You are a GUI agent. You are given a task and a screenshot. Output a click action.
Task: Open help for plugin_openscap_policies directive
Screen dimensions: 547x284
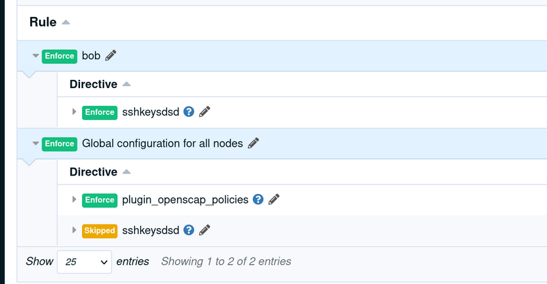tap(258, 199)
